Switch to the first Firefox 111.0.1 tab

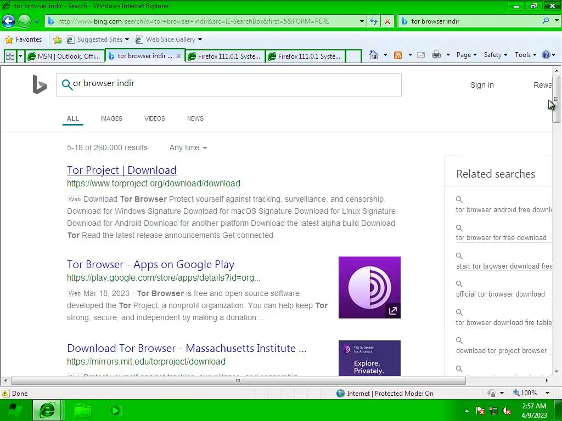(x=225, y=56)
